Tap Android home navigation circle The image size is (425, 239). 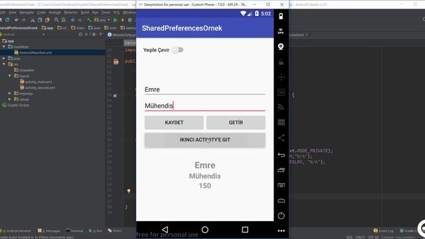pyautogui.click(x=205, y=230)
